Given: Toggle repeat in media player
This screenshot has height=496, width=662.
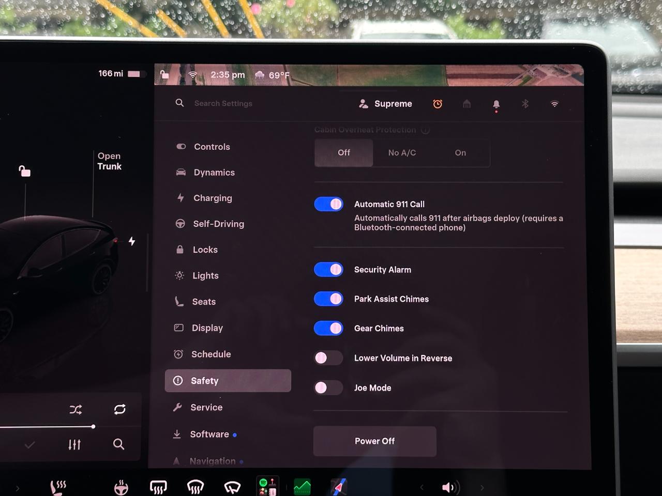Looking at the screenshot, I should [x=119, y=409].
